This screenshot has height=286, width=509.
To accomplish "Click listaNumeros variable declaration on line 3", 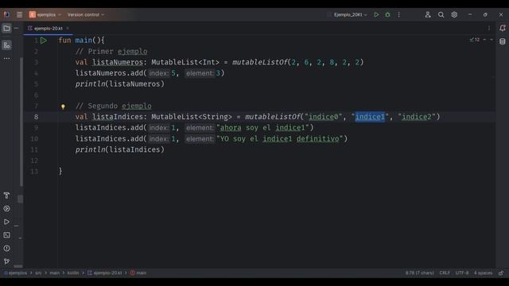I will coord(117,62).
